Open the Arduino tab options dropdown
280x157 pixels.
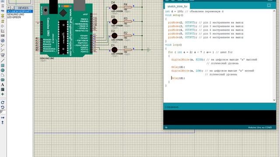[x=269, y=6]
